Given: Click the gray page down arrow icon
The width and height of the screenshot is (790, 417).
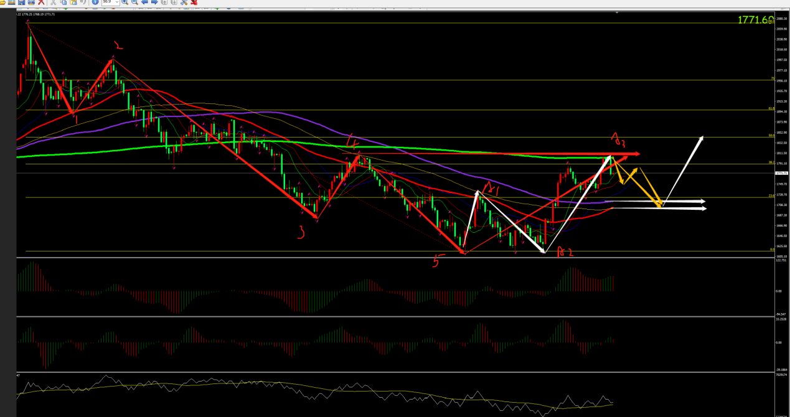Looking at the screenshot, I should [x=174, y=2].
